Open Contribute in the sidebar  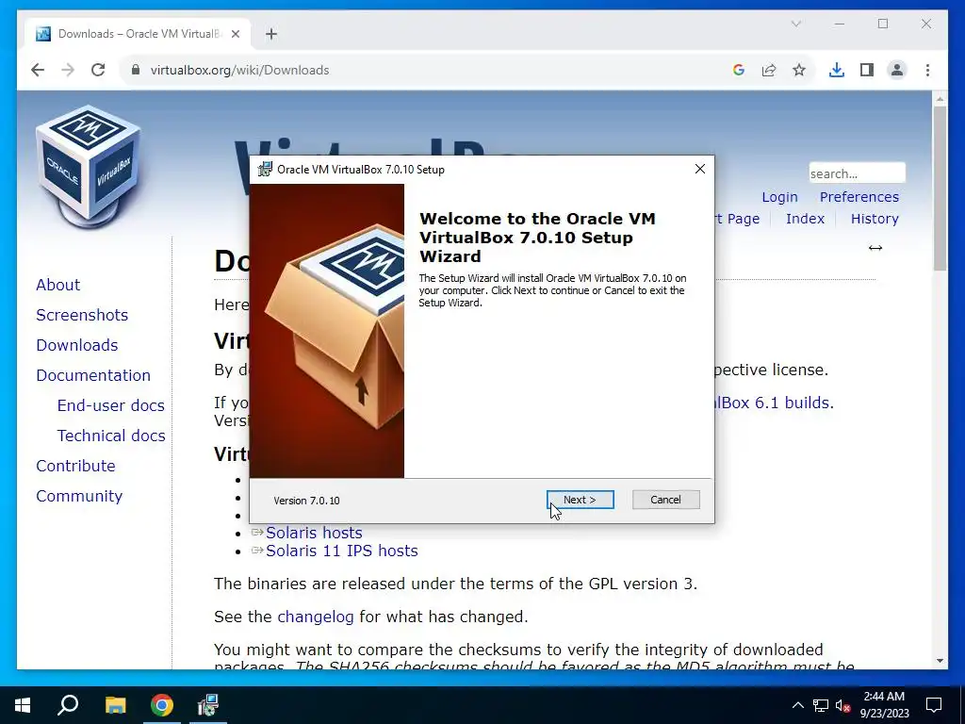pyautogui.click(x=75, y=466)
